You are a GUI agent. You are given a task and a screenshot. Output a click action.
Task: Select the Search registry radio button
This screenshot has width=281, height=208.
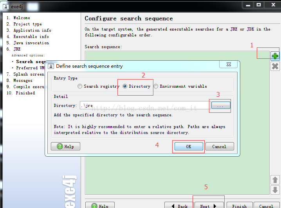[x=80, y=86]
